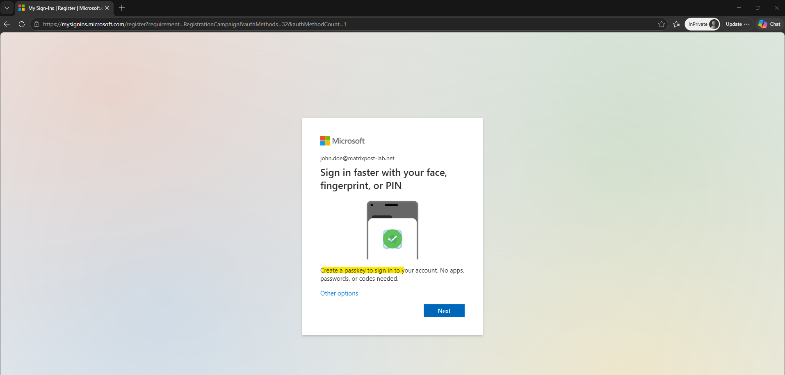Click the phone passkey illustration
This screenshot has height=375, width=785.
pyautogui.click(x=392, y=230)
